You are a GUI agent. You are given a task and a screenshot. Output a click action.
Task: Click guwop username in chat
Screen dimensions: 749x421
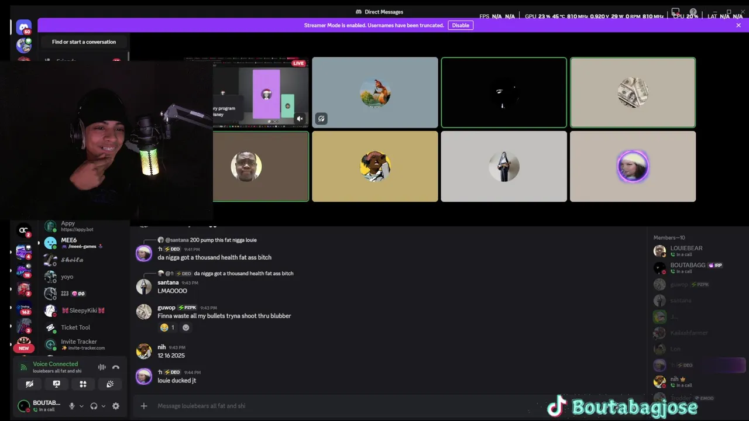(x=166, y=308)
